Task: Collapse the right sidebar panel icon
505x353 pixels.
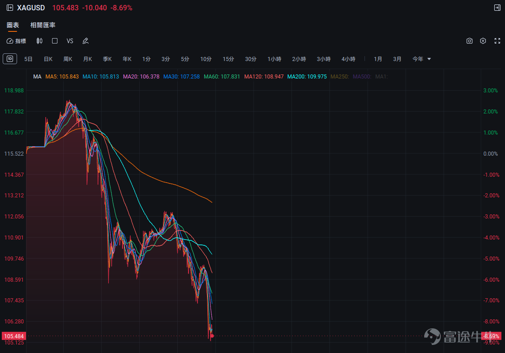Action: [497, 8]
